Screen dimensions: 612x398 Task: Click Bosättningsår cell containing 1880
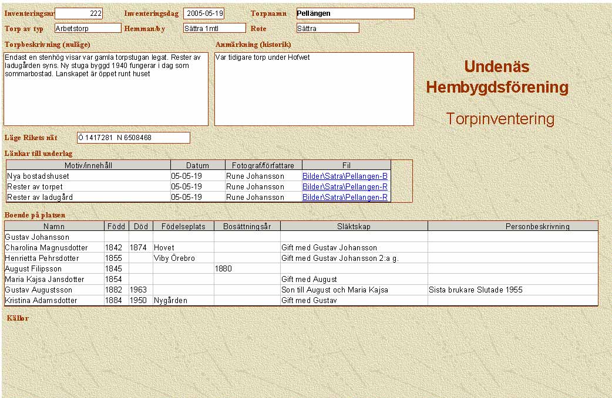(x=247, y=268)
